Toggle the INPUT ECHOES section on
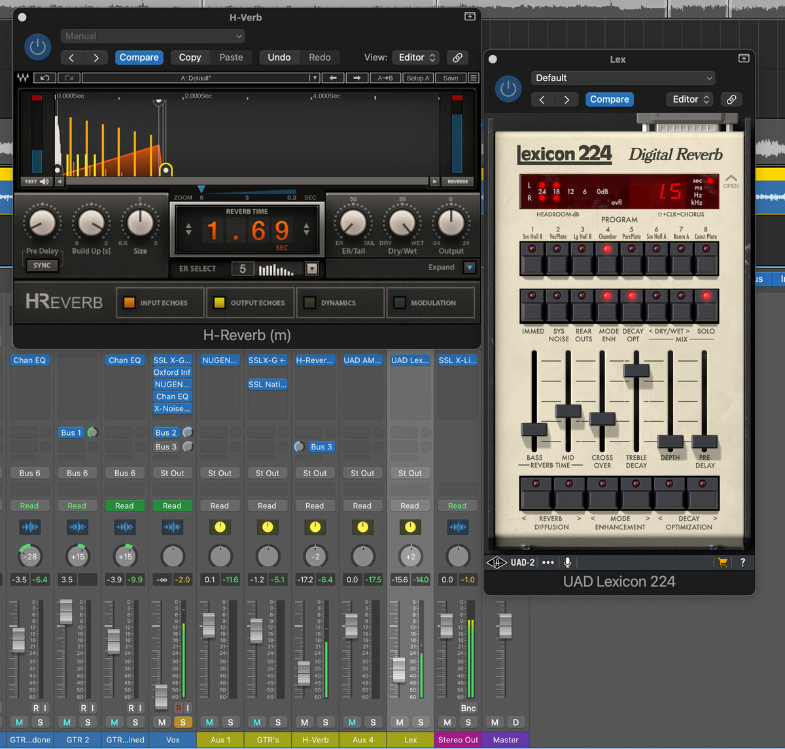785x749 pixels. click(129, 303)
